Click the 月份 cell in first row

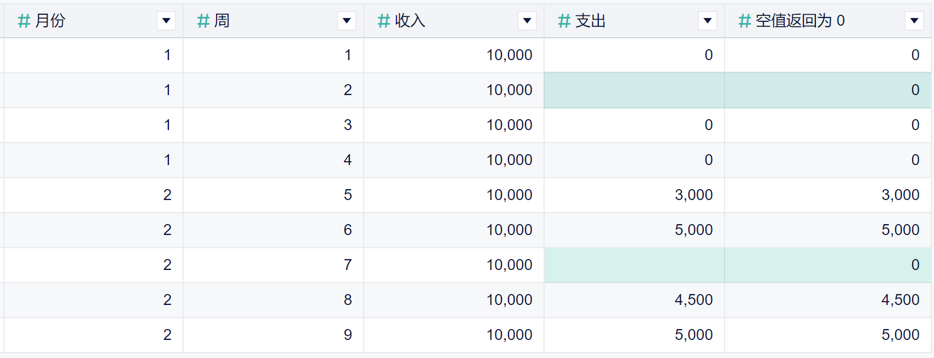point(167,55)
